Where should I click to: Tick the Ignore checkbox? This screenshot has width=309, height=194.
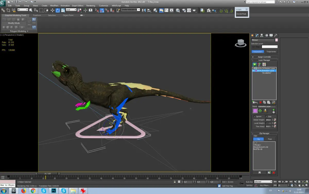pyautogui.click(x=254, y=116)
